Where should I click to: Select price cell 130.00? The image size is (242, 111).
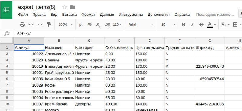pyautogui.click(x=149, y=66)
